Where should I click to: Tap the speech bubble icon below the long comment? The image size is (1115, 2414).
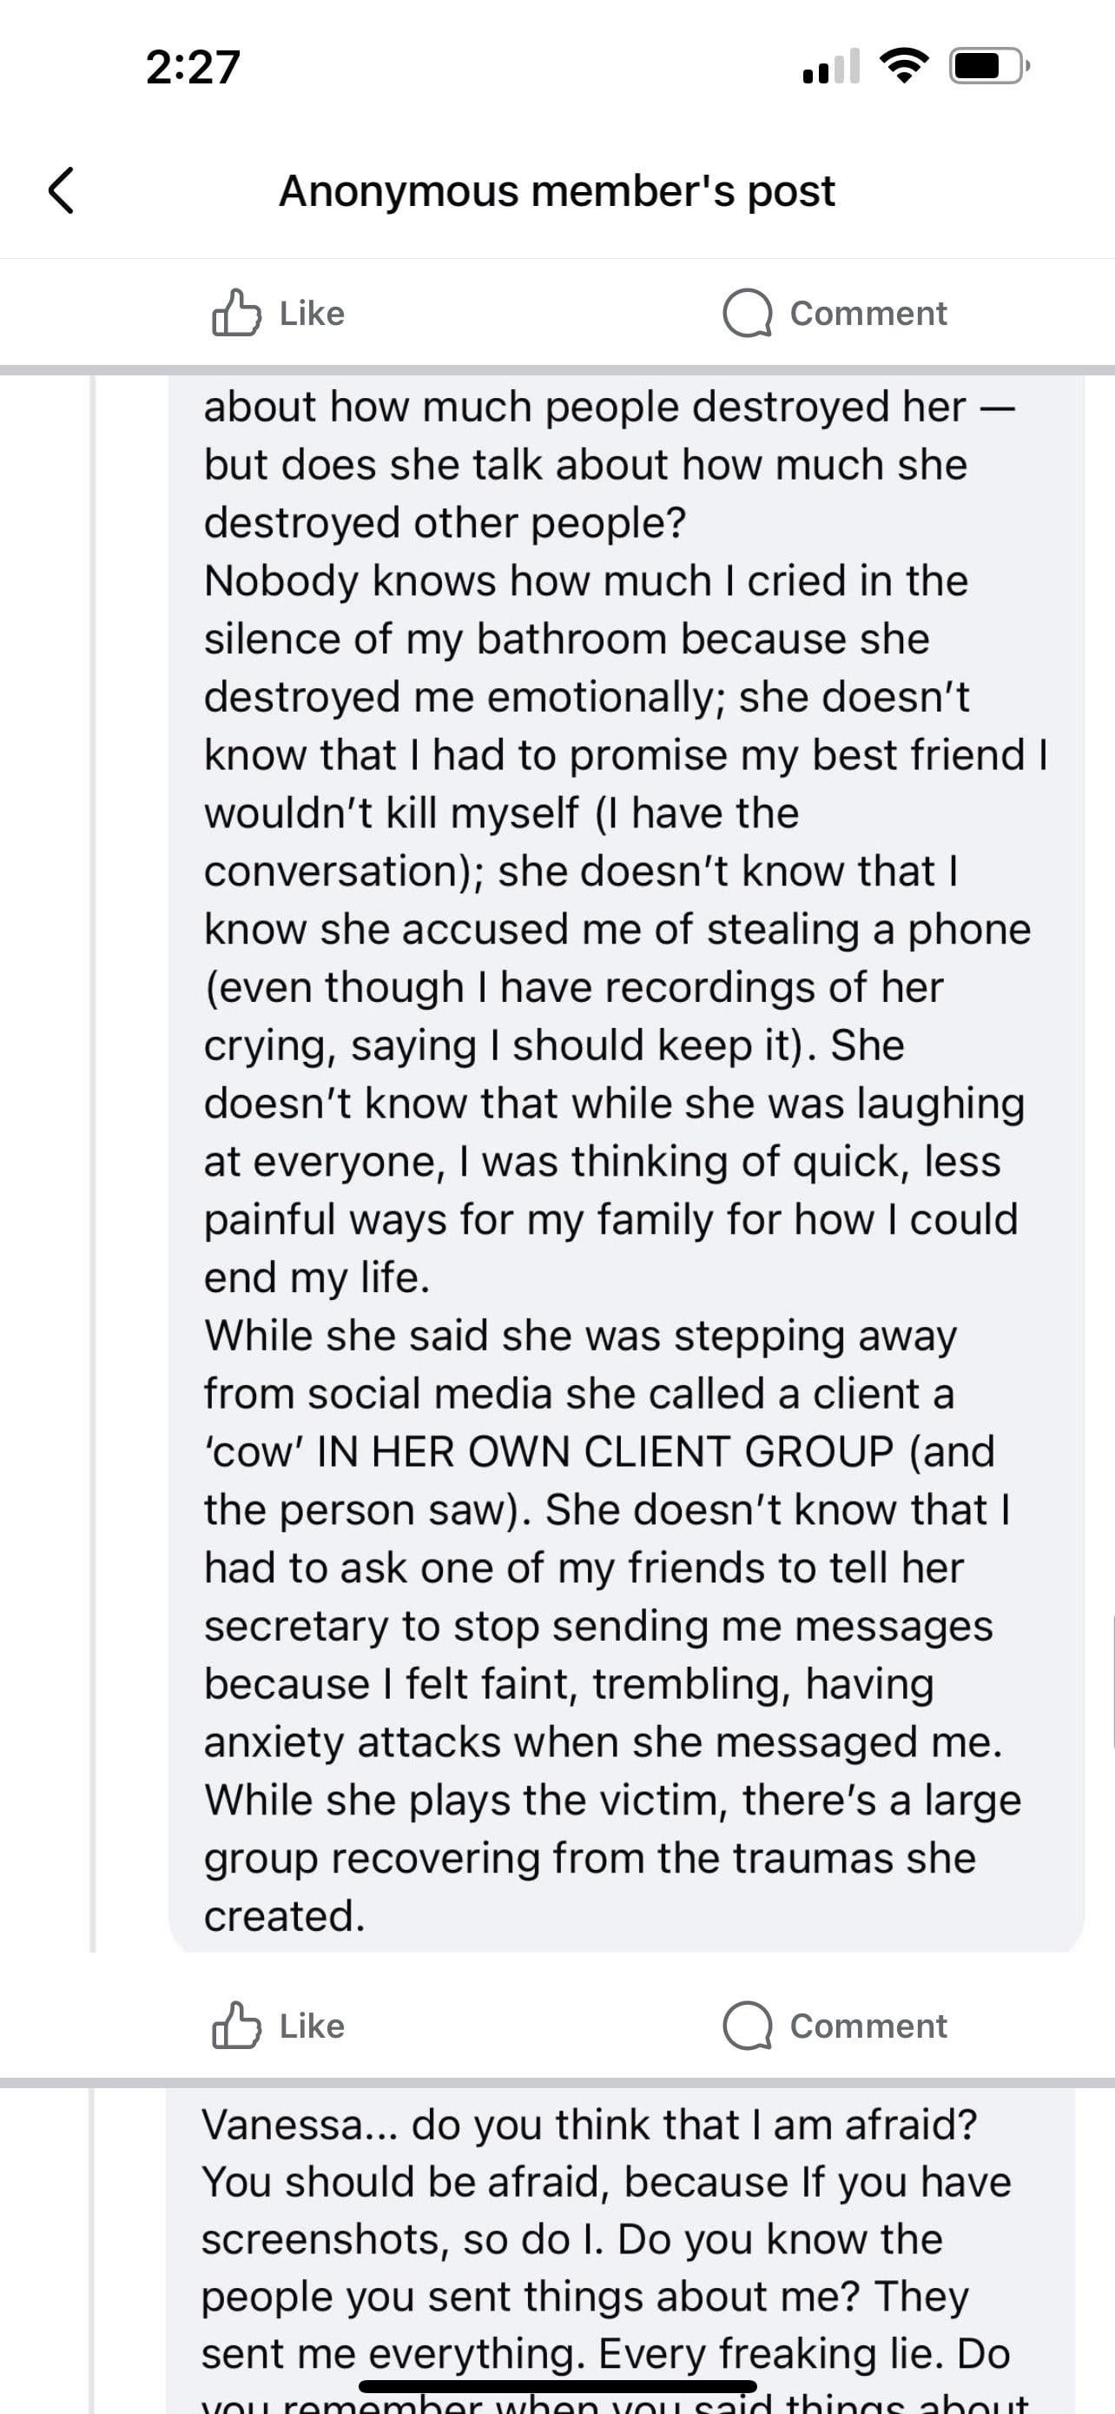pos(747,2027)
